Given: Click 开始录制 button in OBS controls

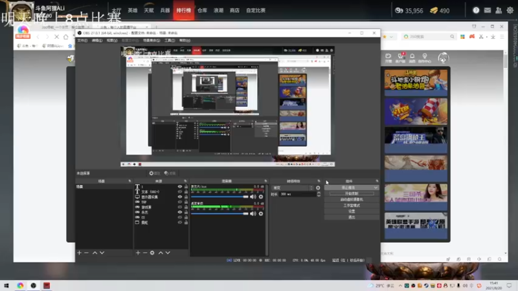Looking at the screenshot, I should 352,193.
